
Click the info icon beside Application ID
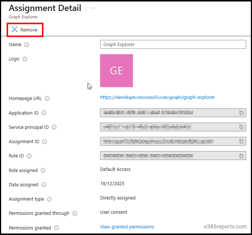44,113
